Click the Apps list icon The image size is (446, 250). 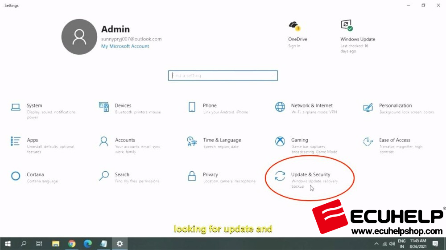pos(15,141)
